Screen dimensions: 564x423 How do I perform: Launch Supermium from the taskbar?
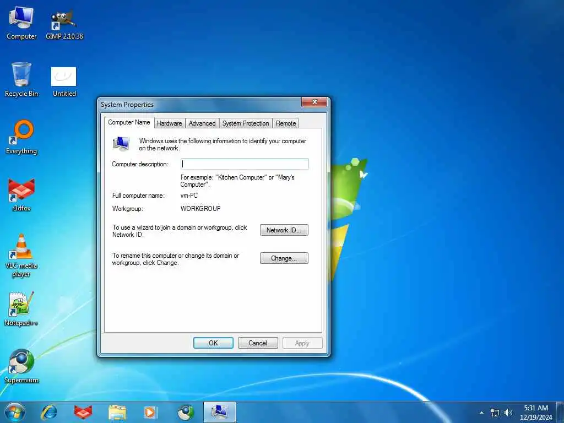(x=186, y=412)
